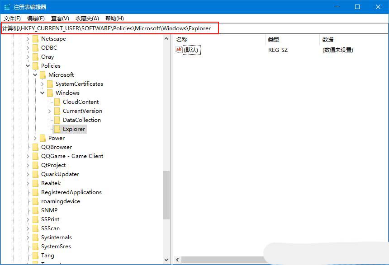The image size is (389, 265).
Task: Select the Netscape folder icon
Action: coord(36,38)
